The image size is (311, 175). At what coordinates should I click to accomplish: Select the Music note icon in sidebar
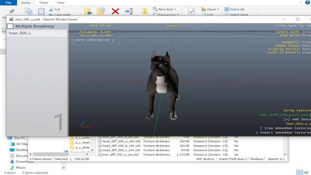pos(12,168)
